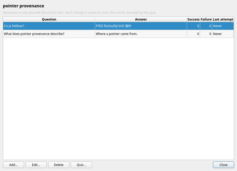237x171 pixels.
Task: Click the Failure count in second row
Action: (x=206, y=34)
